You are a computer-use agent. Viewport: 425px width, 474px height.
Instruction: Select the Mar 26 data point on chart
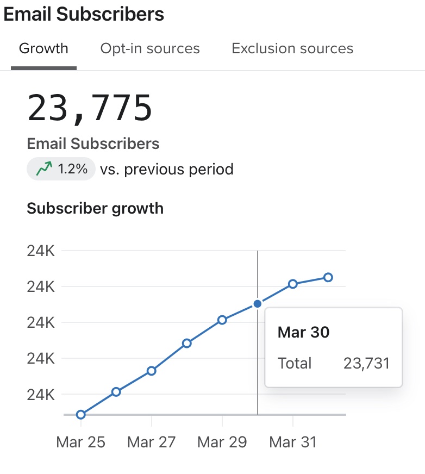point(116,391)
